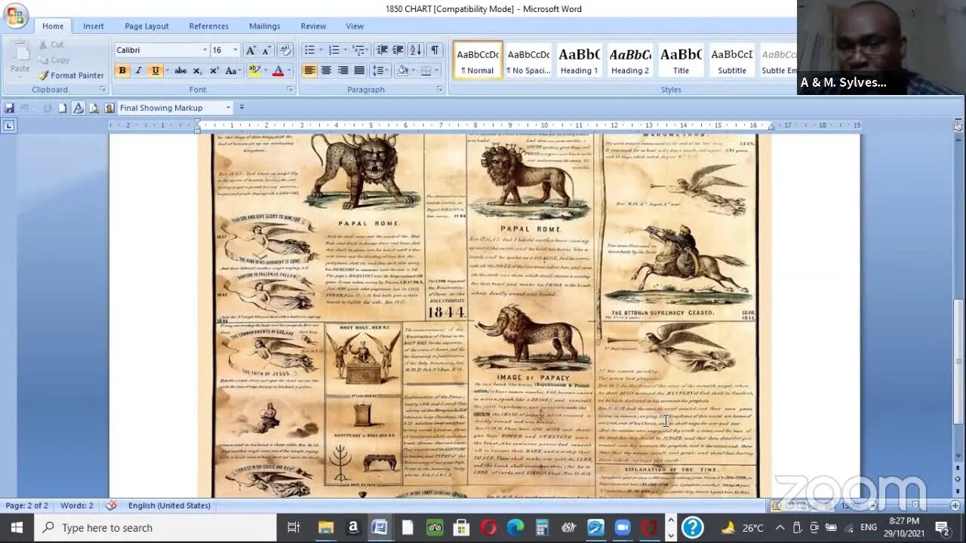Click the tab selector left of the ruler

(9, 125)
